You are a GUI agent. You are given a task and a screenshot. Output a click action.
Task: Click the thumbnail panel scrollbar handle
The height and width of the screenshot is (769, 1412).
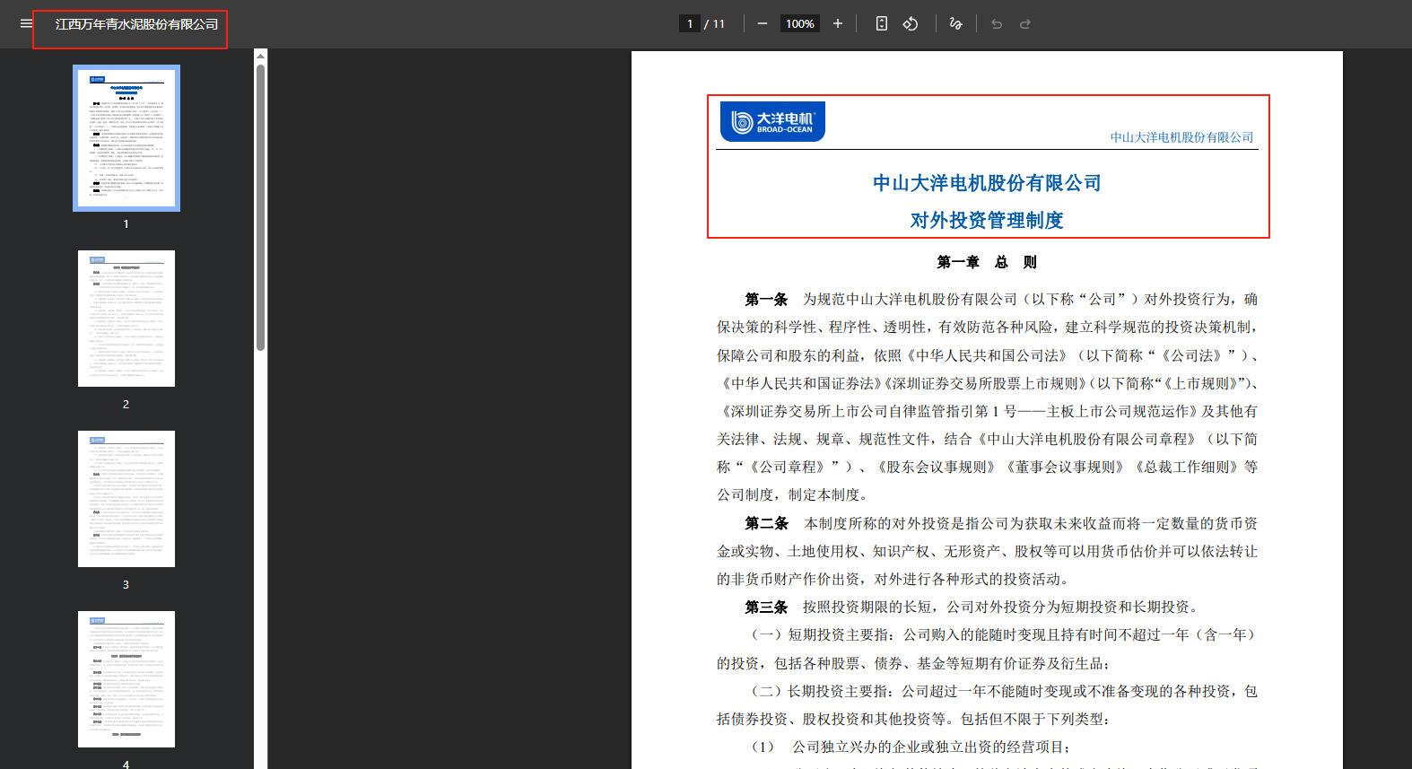coord(260,206)
